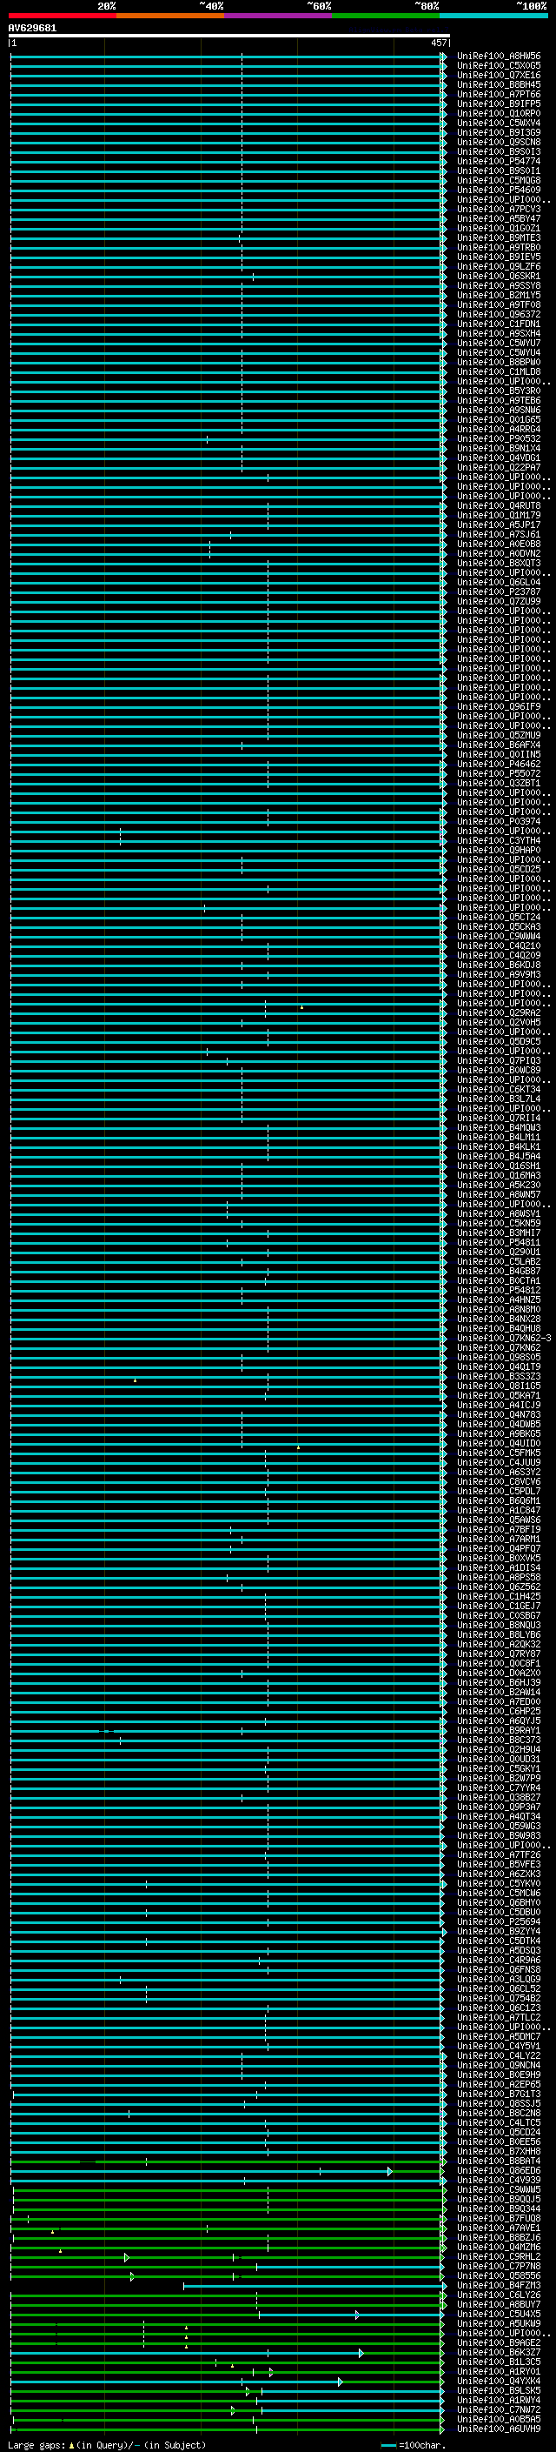Image resolution: width=556 pixels, height=2452 pixels.
Task: Select the UniRef100_B7XHH8 label
Action: [x=499, y=2150]
